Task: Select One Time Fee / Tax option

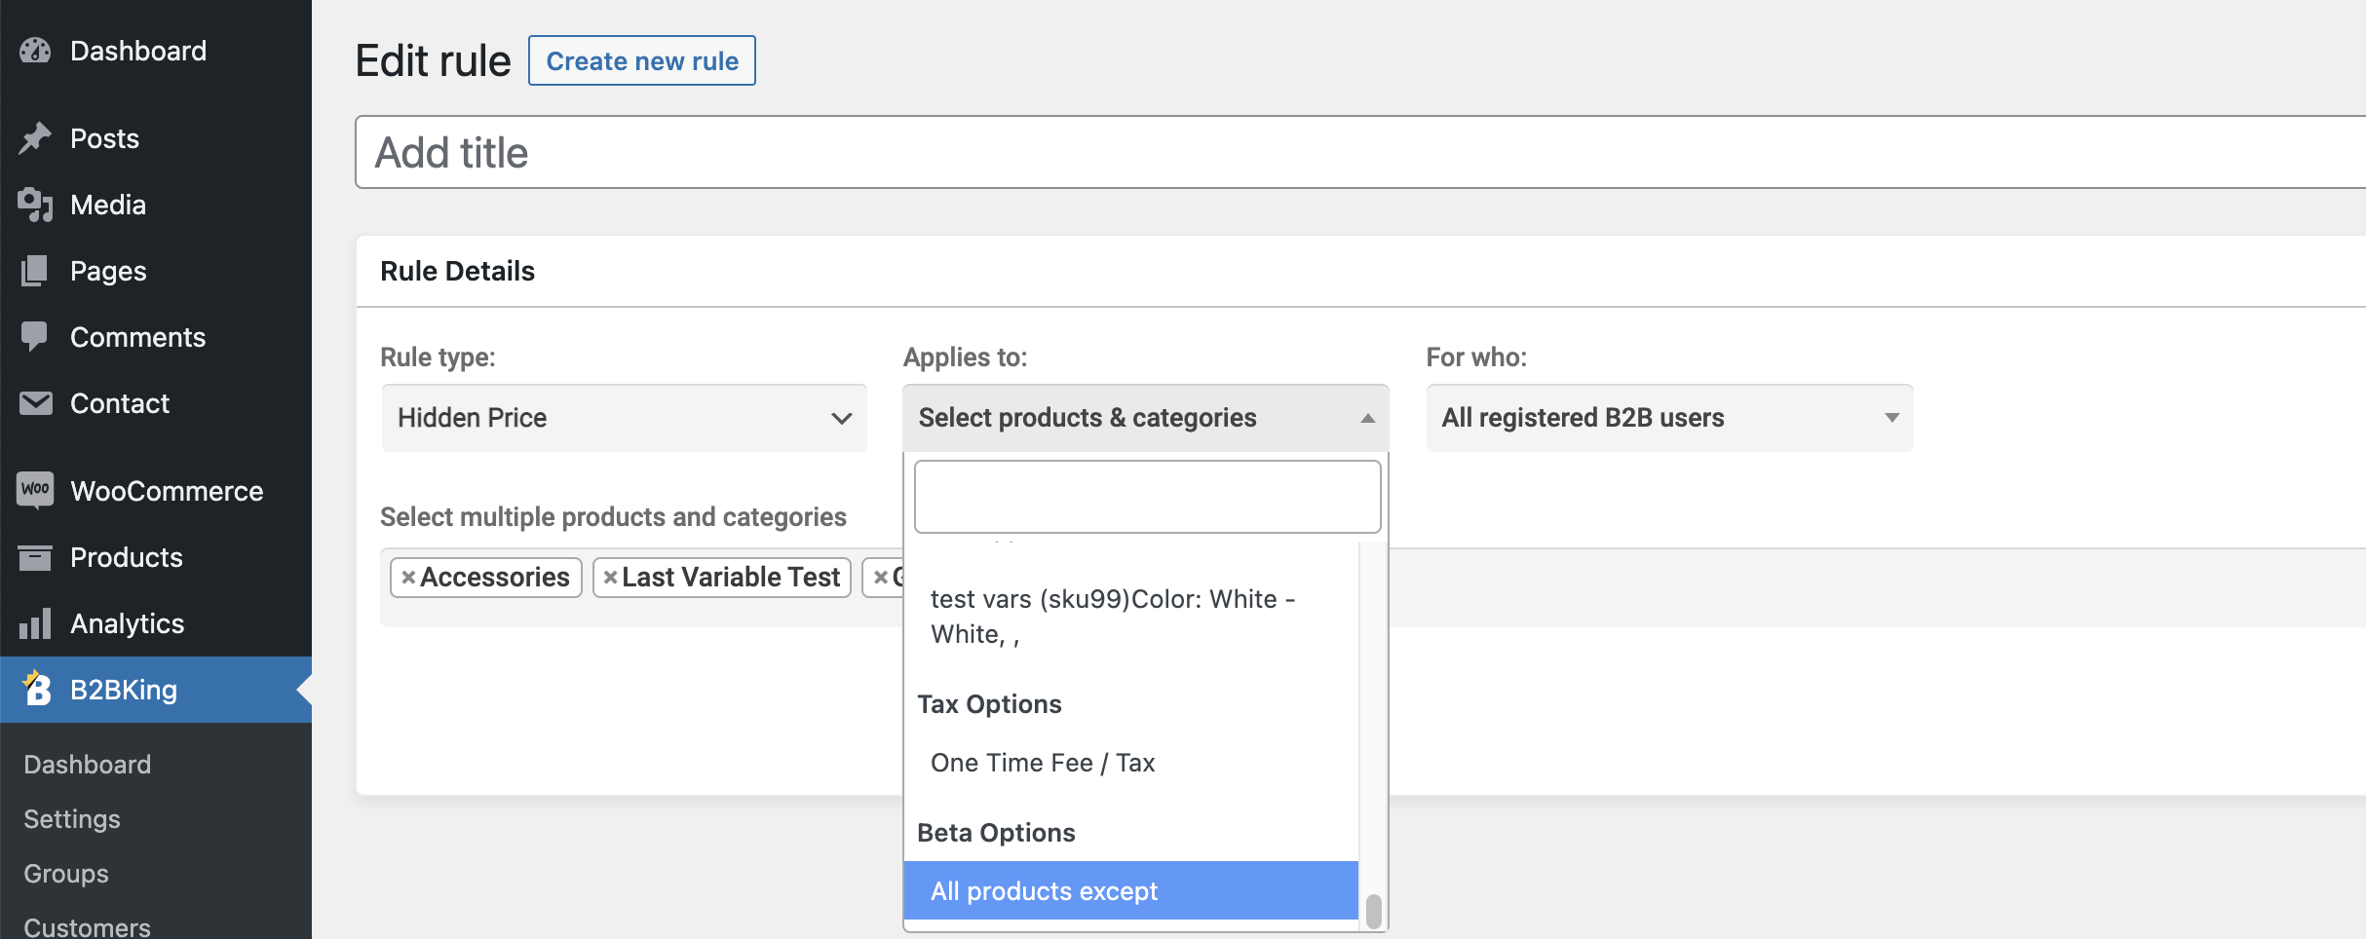Action: (x=1130, y=763)
